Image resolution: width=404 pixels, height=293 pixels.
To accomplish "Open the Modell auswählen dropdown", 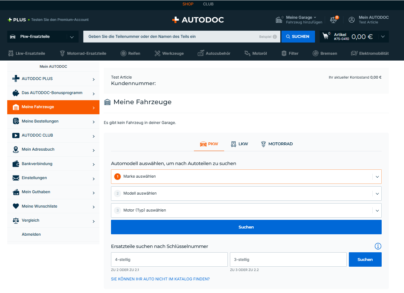I will [246, 194].
